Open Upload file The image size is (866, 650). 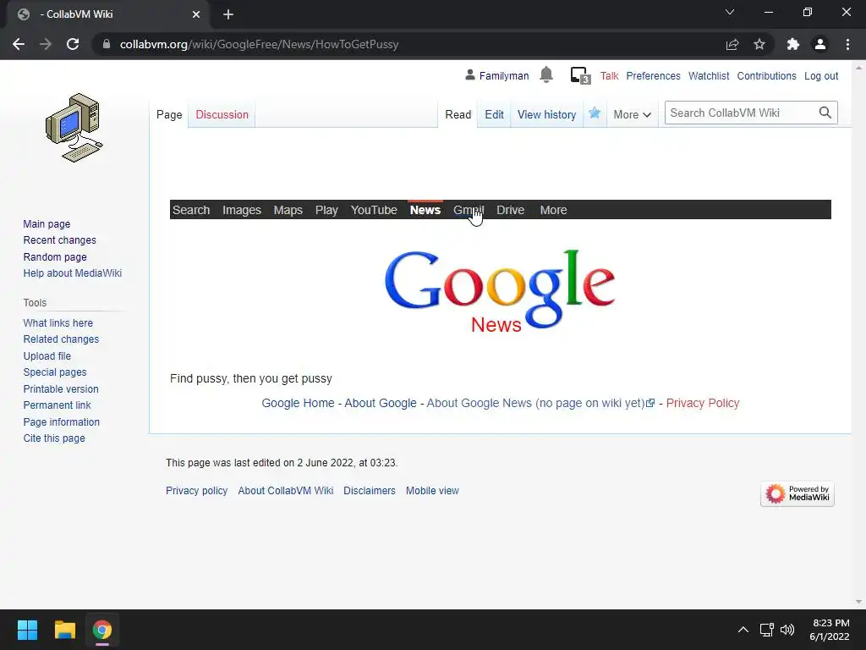click(x=47, y=356)
